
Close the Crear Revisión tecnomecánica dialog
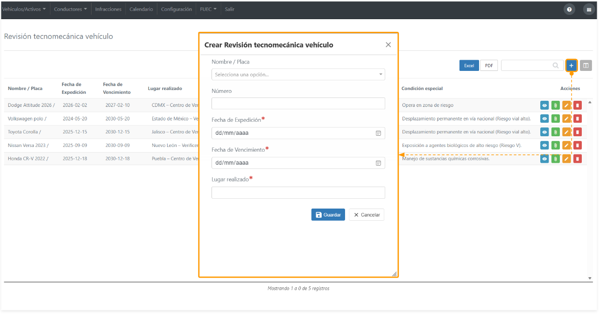pyautogui.click(x=388, y=45)
